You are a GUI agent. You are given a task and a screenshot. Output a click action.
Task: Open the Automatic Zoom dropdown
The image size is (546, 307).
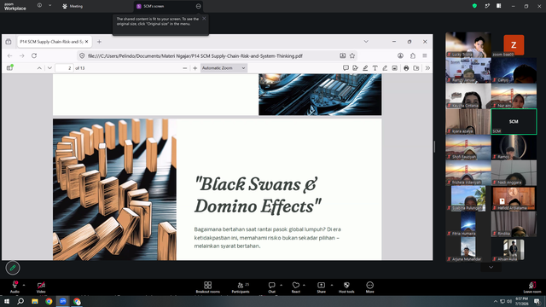pyautogui.click(x=224, y=68)
